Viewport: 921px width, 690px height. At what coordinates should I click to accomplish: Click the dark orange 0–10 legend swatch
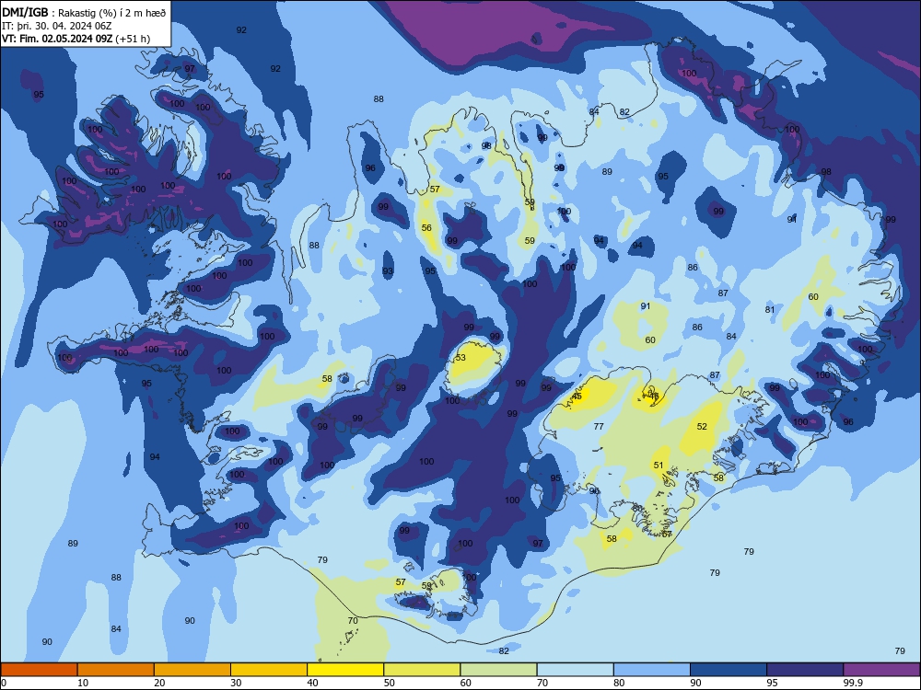pos(39,670)
